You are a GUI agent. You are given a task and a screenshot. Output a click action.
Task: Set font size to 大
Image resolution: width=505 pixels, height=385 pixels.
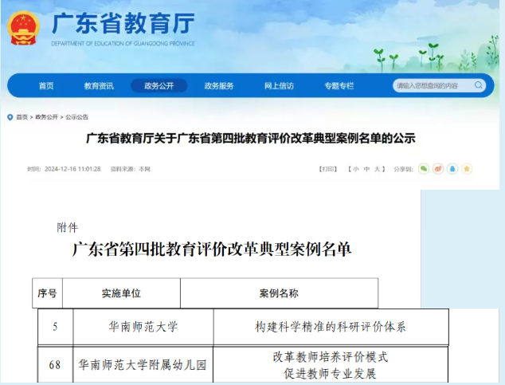tap(377, 169)
